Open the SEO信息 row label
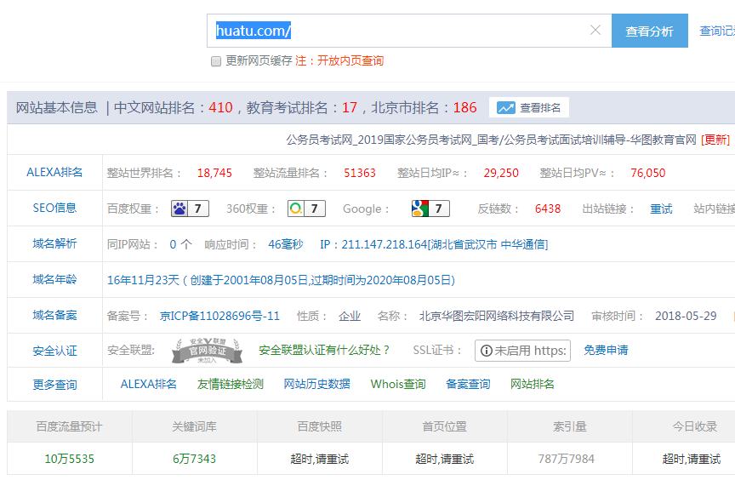Viewport: 735px width, 480px height. point(54,209)
